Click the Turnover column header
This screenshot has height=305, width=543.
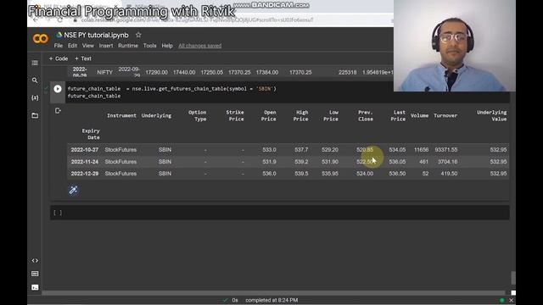point(445,115)
